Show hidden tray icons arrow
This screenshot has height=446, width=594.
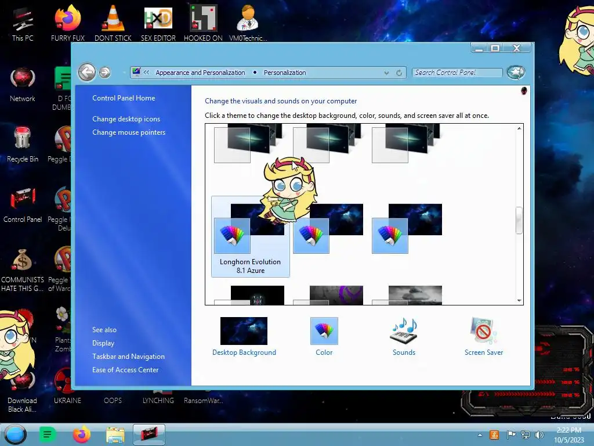click(x=480, y=435)
